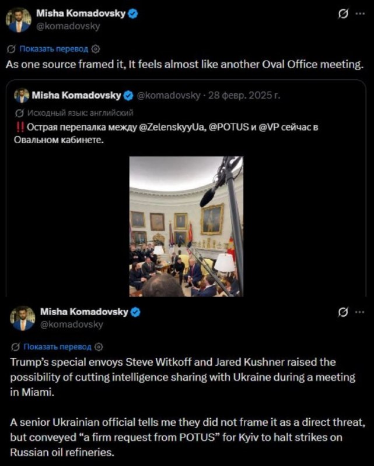Click translation icon next to Исходный язык
This screenshot has width=374, height=466.
click(x=19, y=113)
